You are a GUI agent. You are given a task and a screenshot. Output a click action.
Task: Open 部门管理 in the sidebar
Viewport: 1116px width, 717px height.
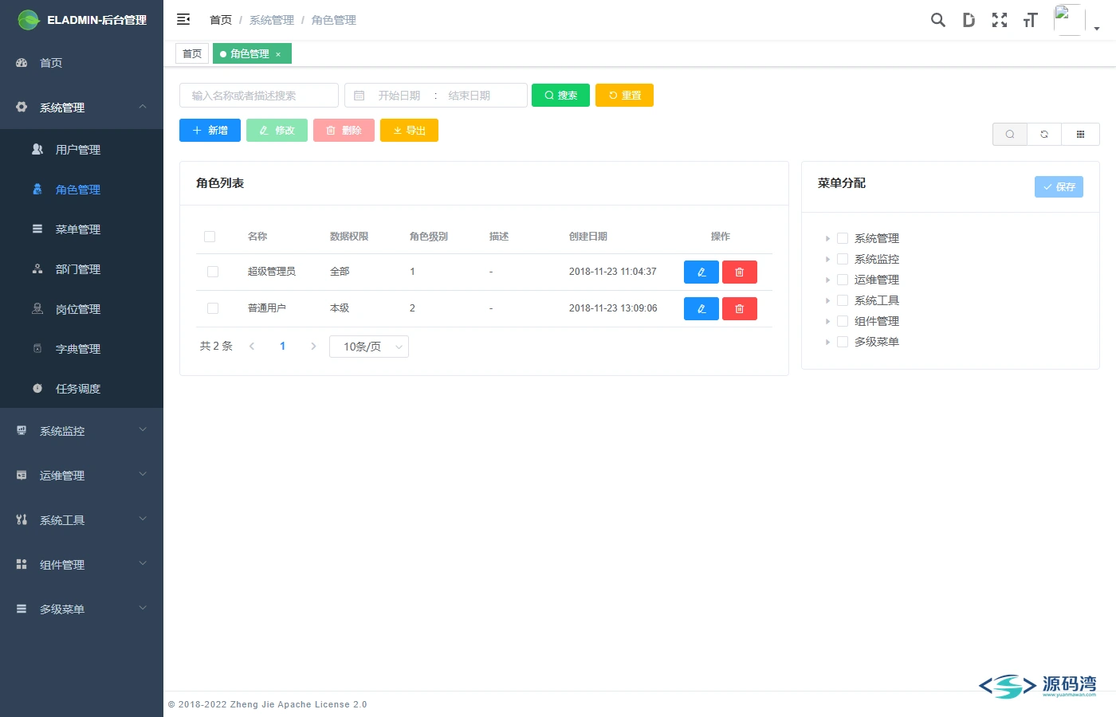coord(81,269)
